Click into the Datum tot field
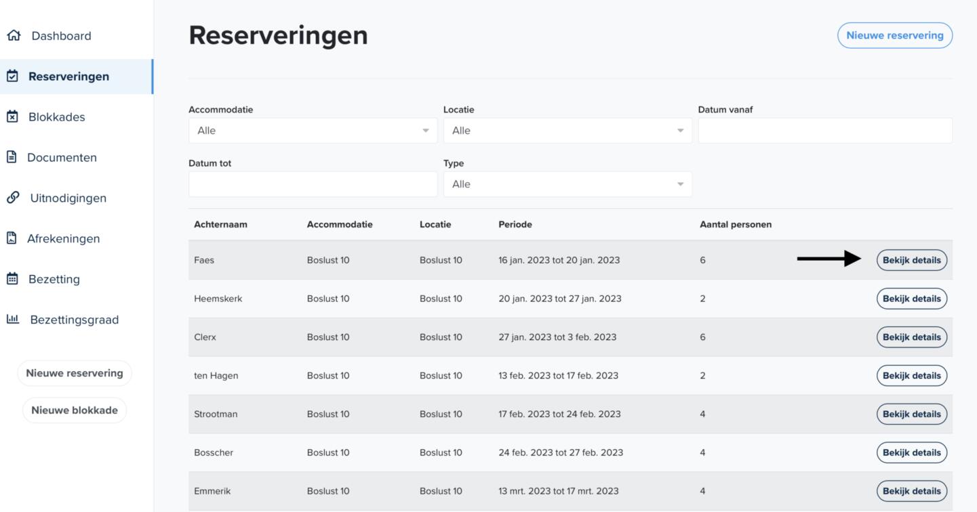The image size is (977, 512). click(313, 184)
